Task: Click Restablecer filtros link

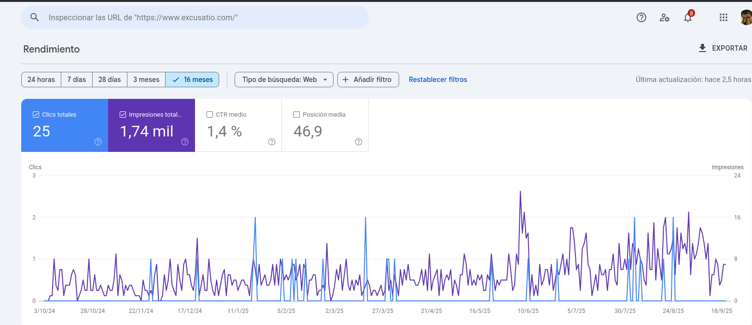Action: coord(438,80)
